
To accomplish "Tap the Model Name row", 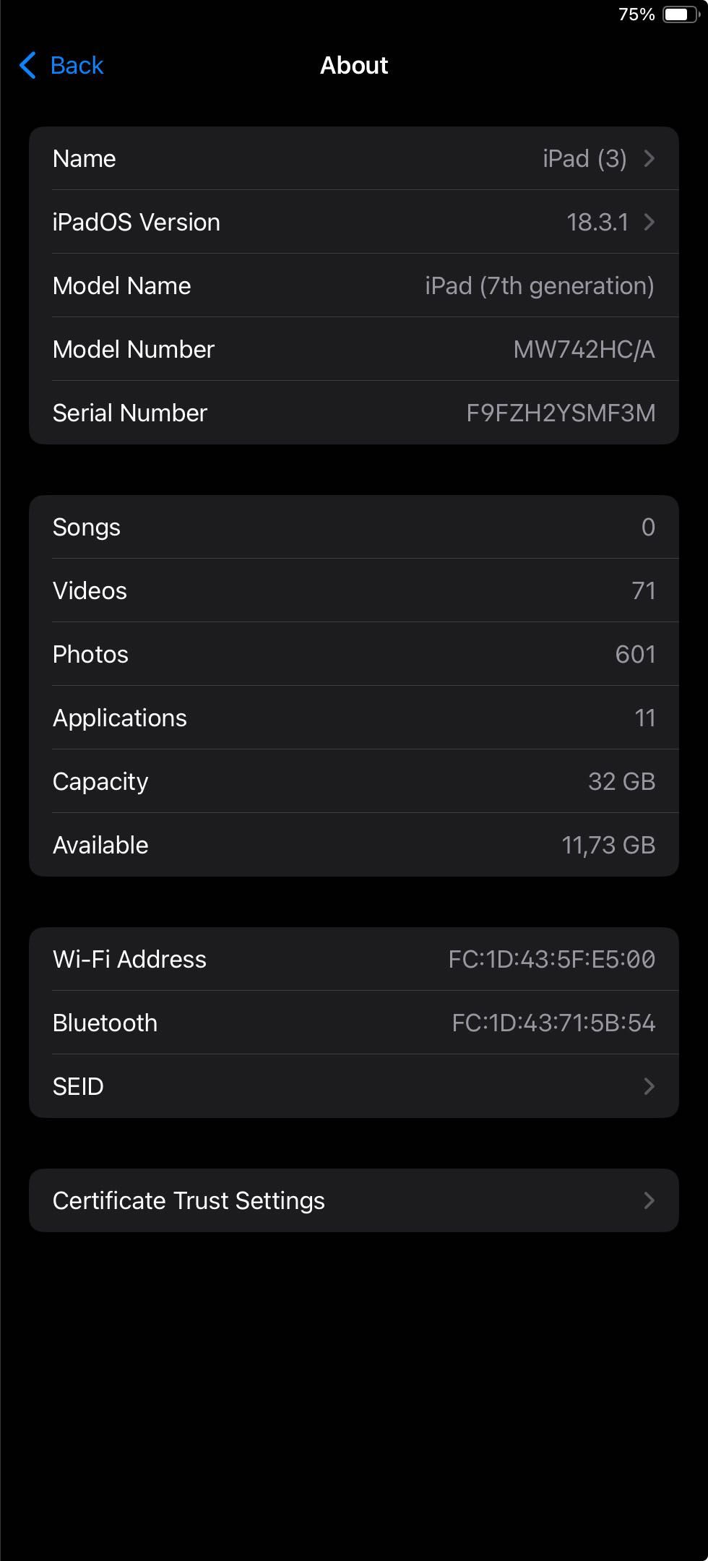I will click(x=354, y=285).
